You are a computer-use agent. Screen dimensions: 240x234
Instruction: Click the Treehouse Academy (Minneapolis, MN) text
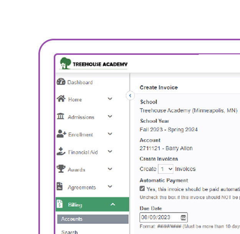189,110
